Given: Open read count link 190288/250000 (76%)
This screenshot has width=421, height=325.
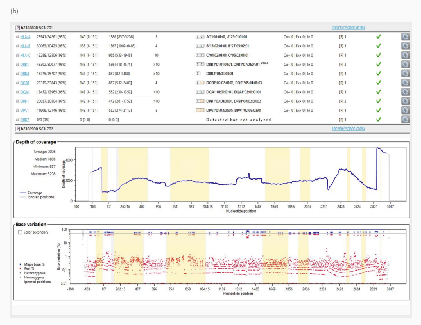Looking at the screenshot, I should point(349,129).
